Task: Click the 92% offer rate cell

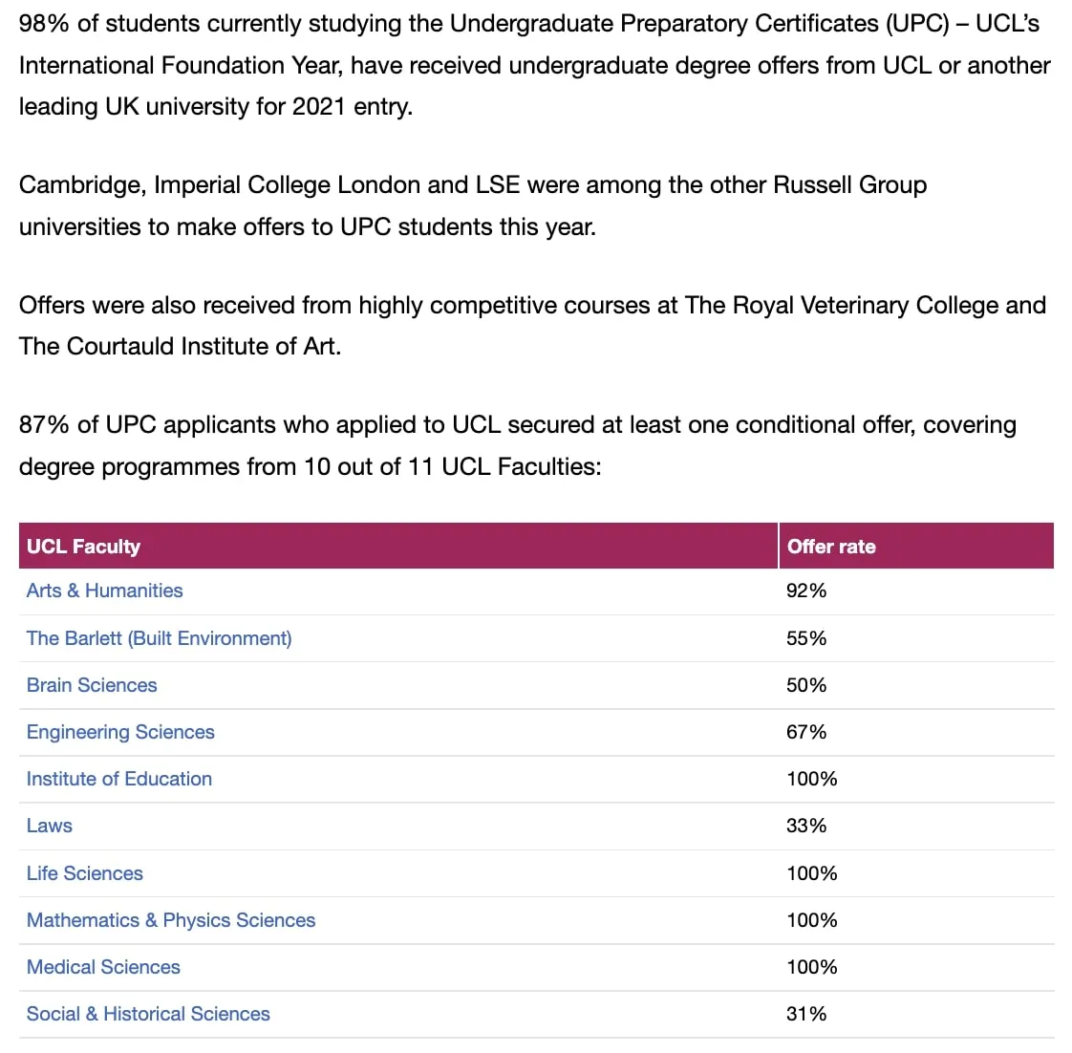Action: pos(806,591)
